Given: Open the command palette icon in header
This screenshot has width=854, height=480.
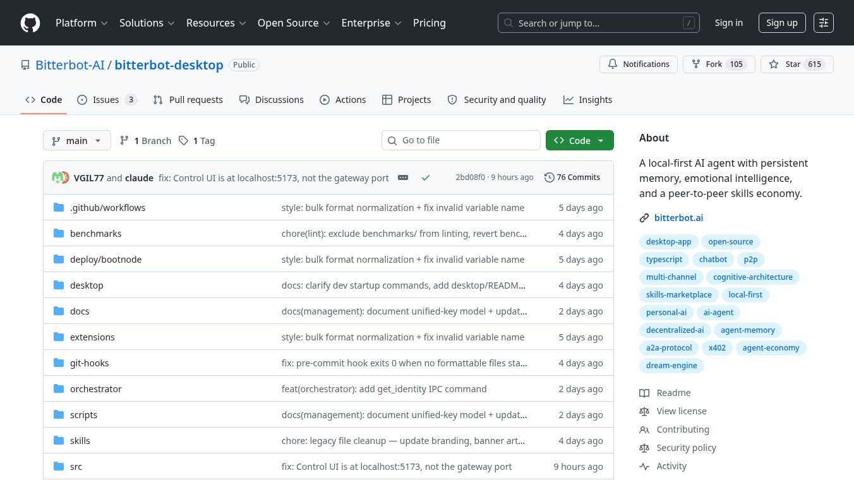Looking at the screenshot, I should click(x=824, y=23).
